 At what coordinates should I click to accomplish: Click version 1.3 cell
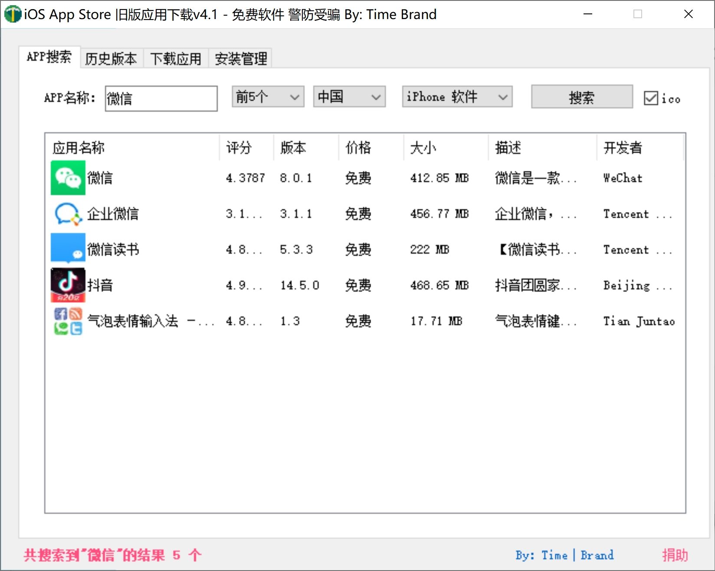click(x=290, y=321)
